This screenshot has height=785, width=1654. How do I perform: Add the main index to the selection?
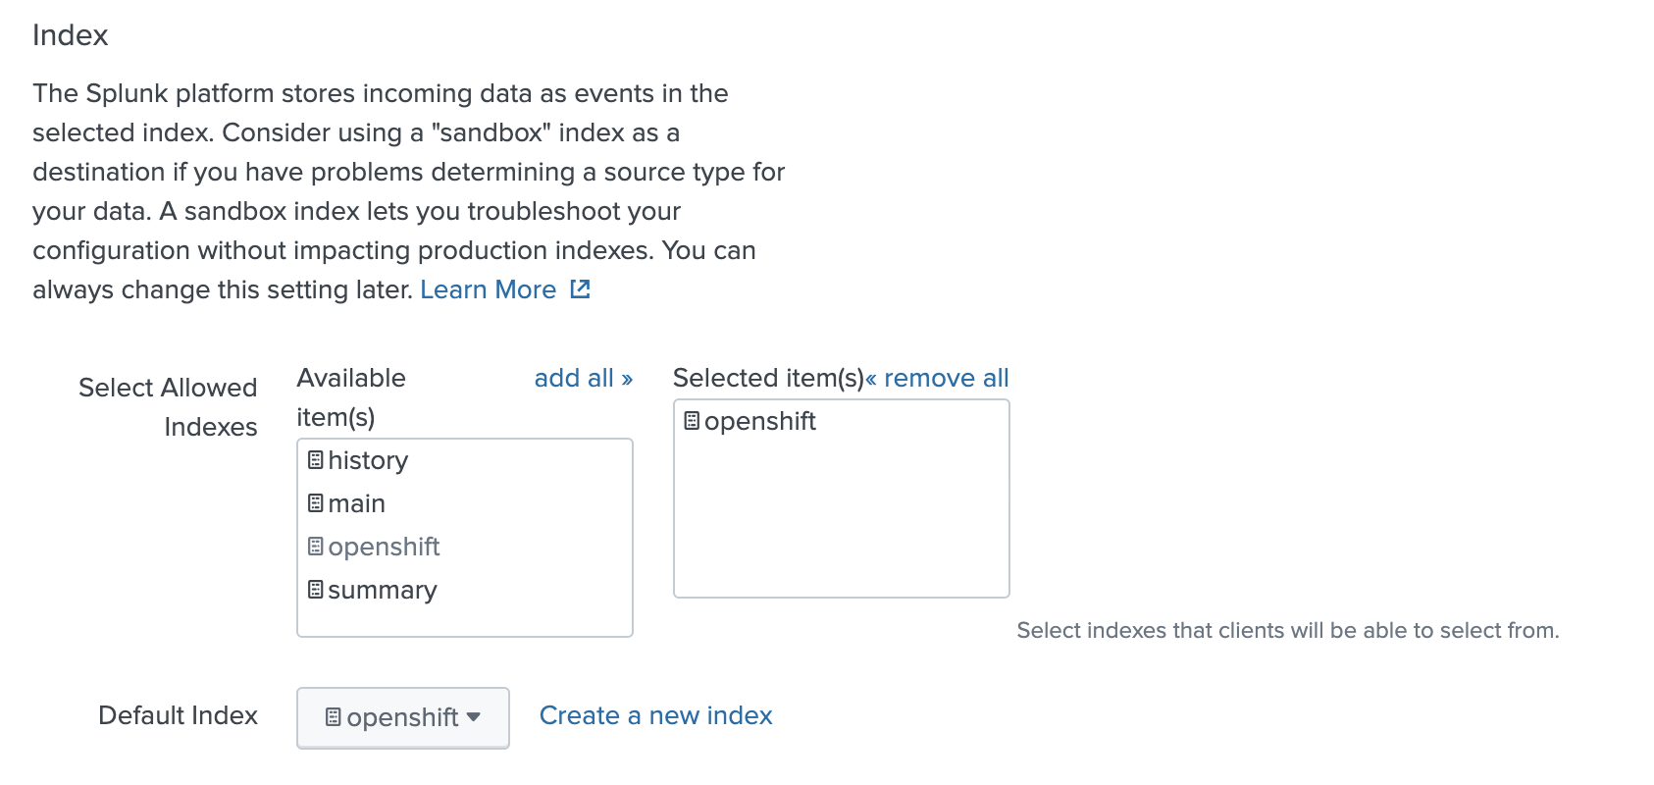point(356,503)
